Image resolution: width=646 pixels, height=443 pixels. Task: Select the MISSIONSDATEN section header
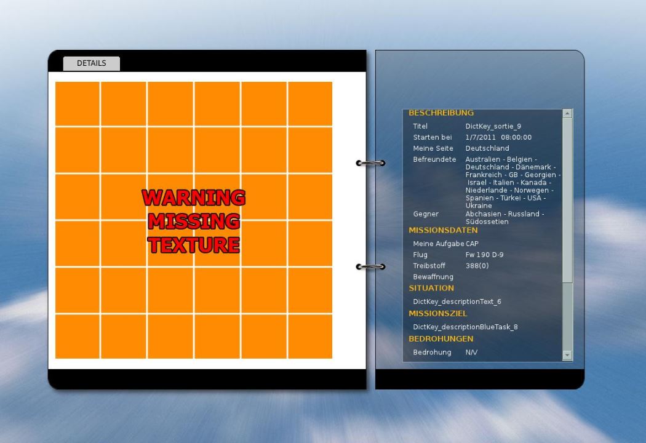(x=443, y=230)
